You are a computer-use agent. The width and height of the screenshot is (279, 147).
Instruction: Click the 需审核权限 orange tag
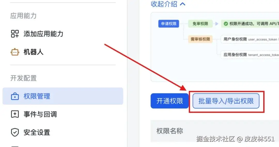[200, 39]
